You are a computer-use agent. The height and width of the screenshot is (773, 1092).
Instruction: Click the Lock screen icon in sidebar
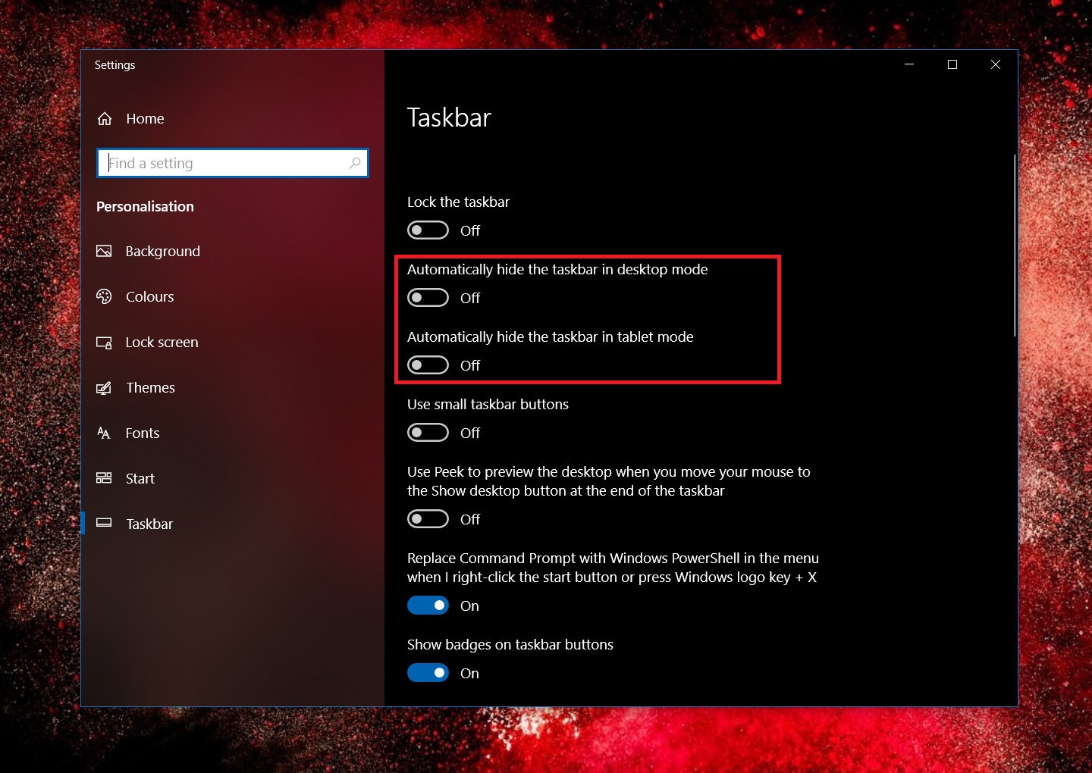(105, 342)
